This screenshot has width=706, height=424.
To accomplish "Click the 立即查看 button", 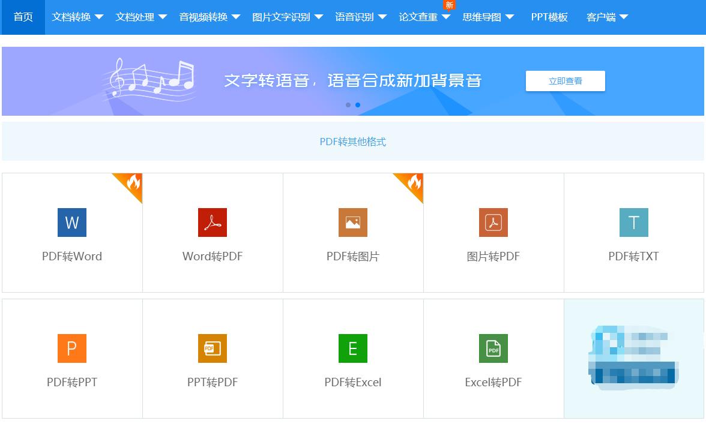I will tap(565, 80).
